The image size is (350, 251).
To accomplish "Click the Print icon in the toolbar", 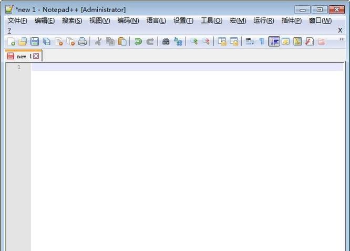I will (83, 41).
